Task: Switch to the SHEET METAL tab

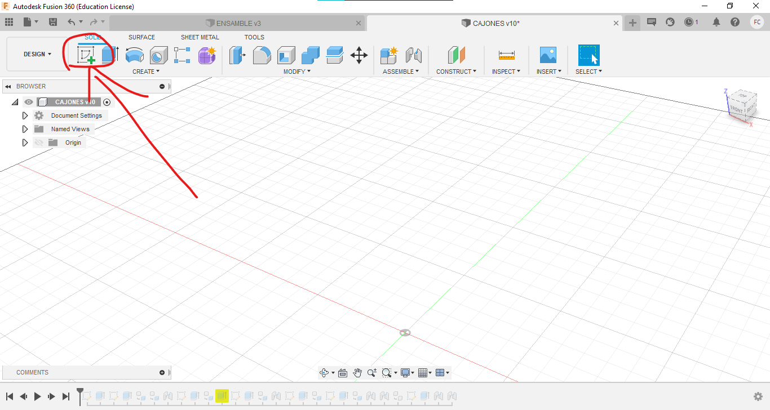Action: coord(200,37)
